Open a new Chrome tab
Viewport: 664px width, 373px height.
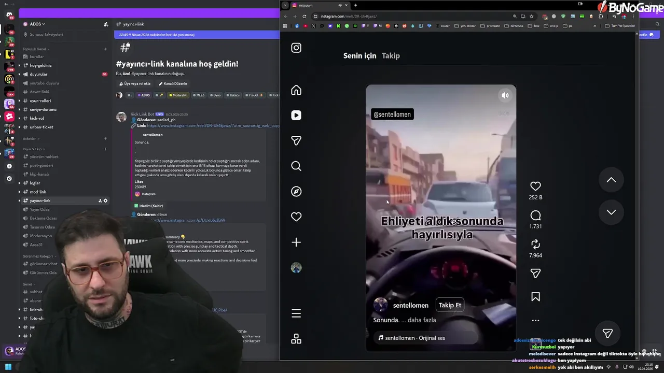point(355,5)
